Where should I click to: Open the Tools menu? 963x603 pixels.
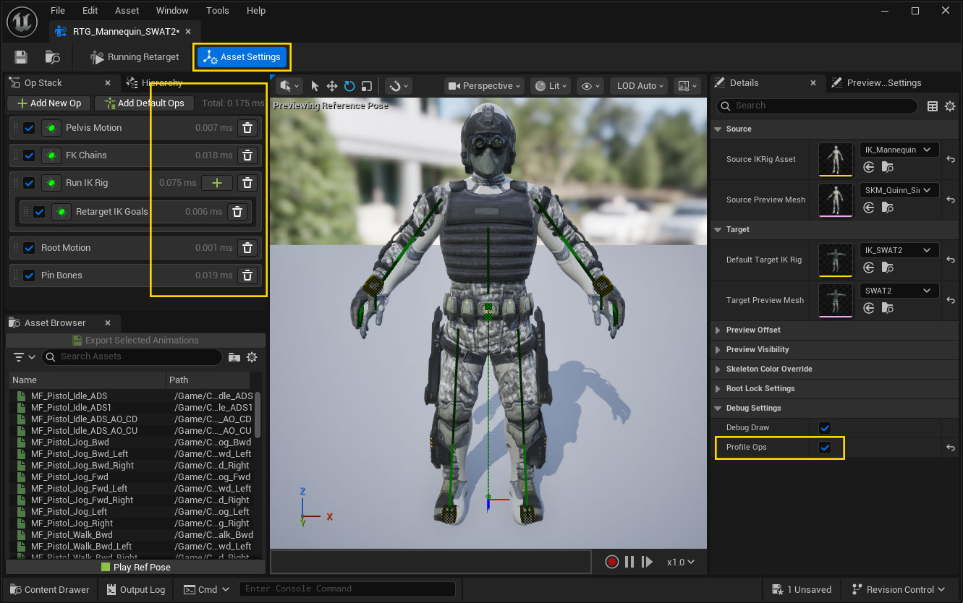pyautogui.click(x=217, y=11)
